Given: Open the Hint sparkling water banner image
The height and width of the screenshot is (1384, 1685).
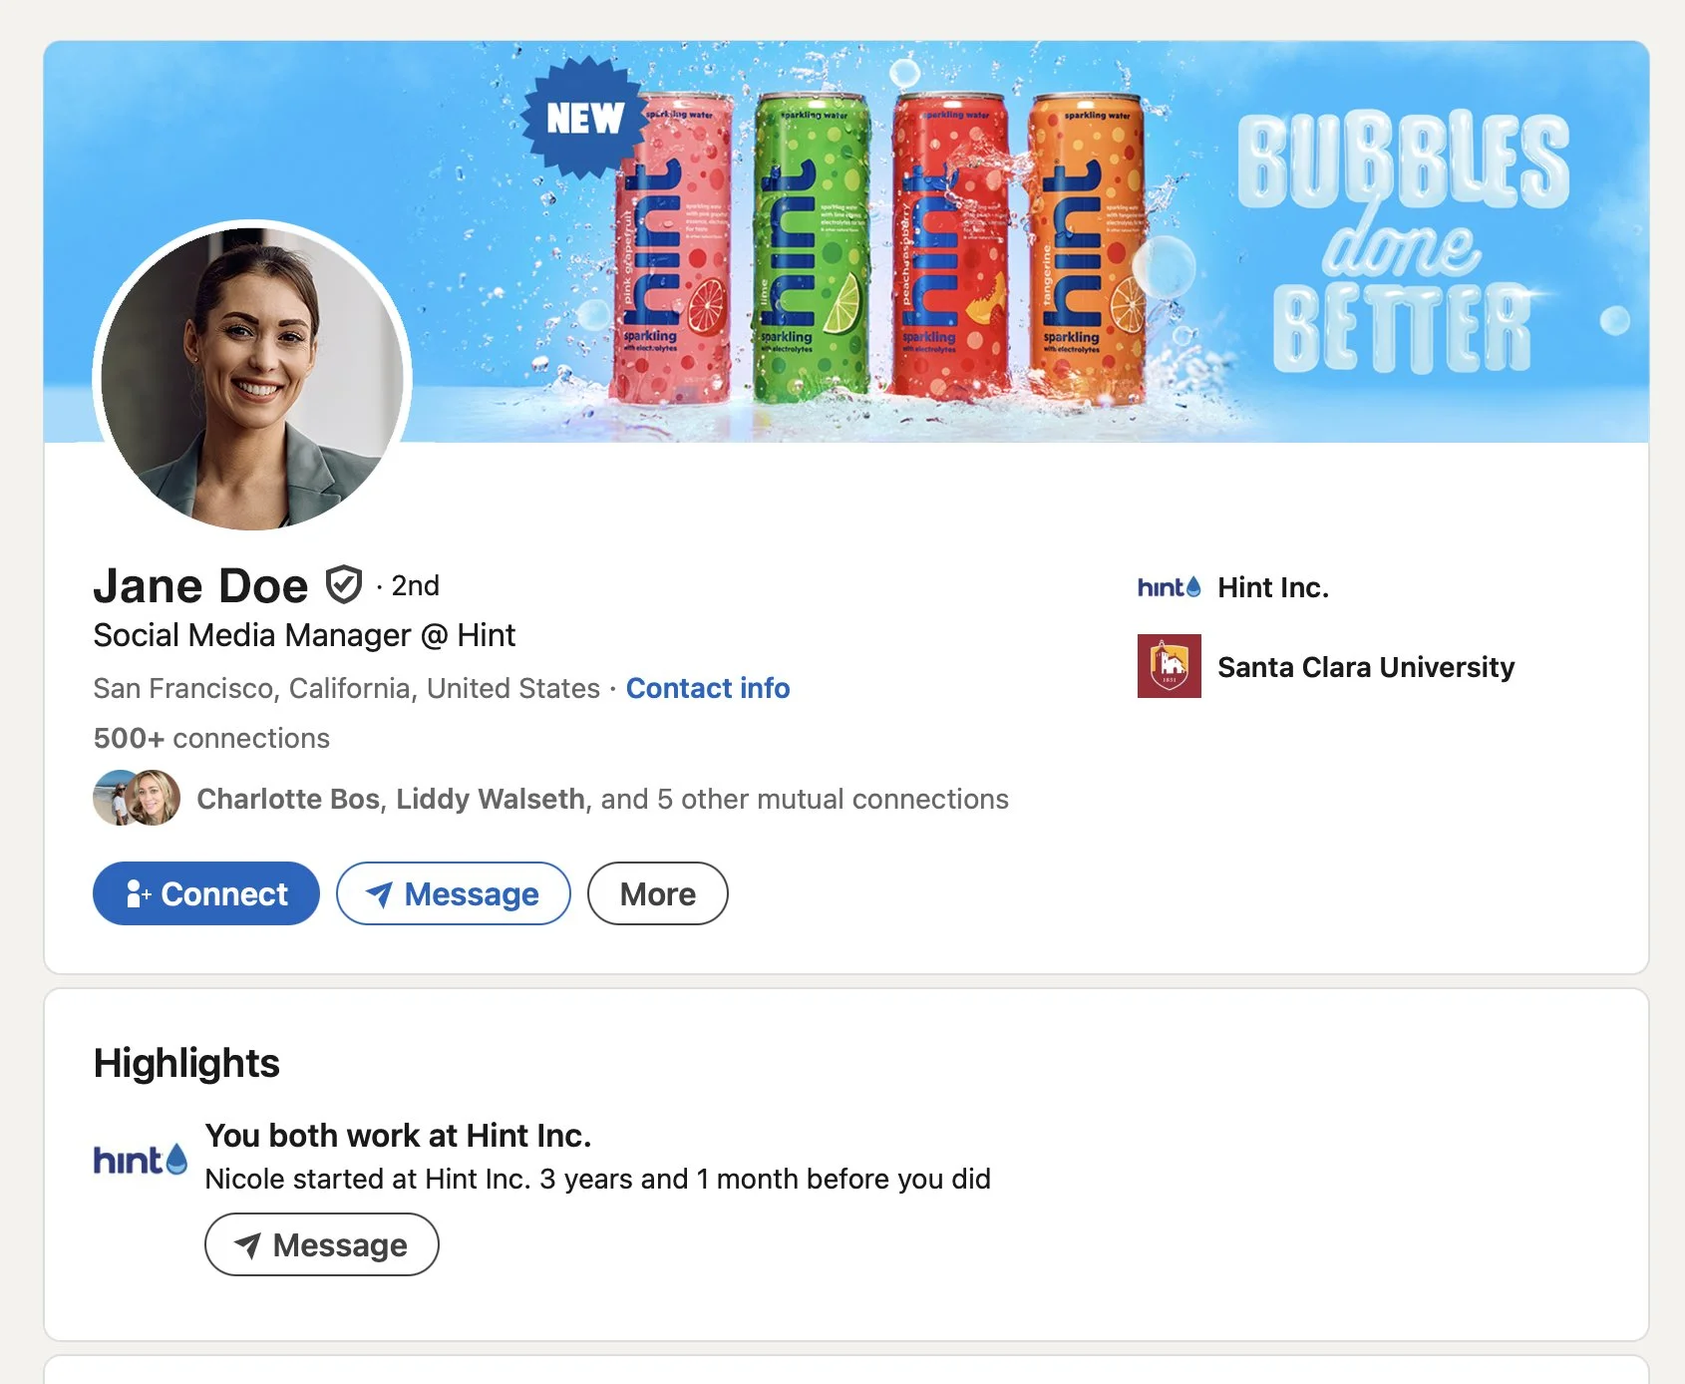Looking at the screenshot, I should coord(845,241).
